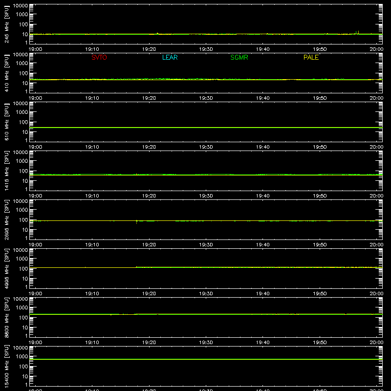Image resolution: width=391 pixels, height=391 pixels.
Task: Click the 20:00 tick under the 245 MHz plot
Action: point(376,49)
